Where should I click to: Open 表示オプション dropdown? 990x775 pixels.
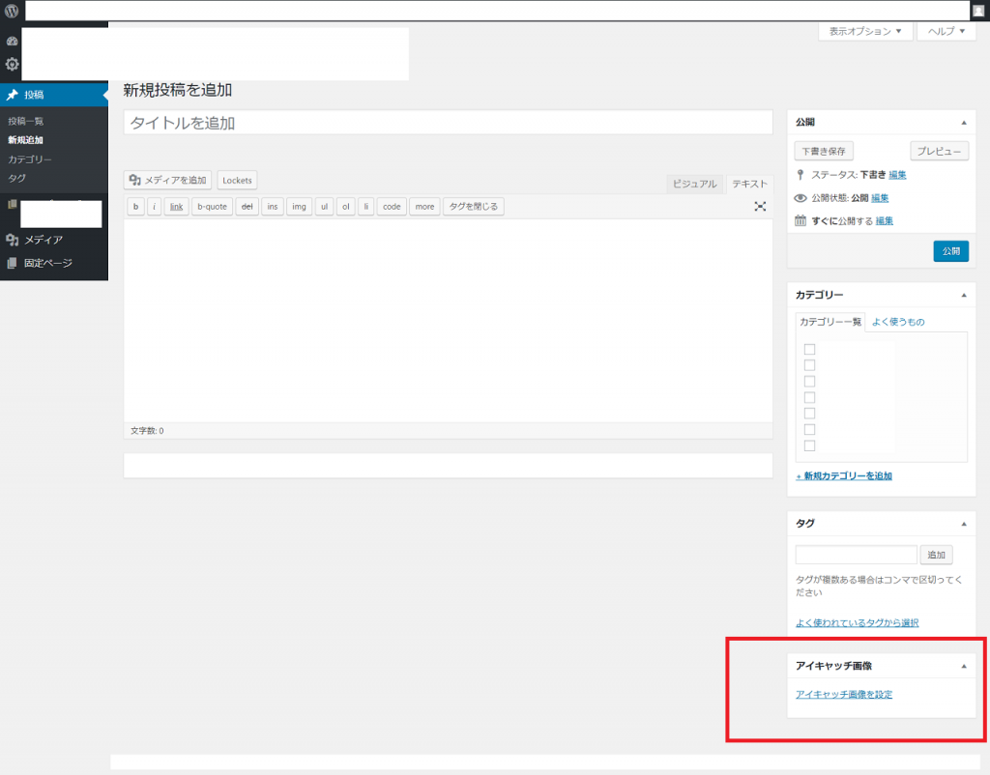coord(865,31)
